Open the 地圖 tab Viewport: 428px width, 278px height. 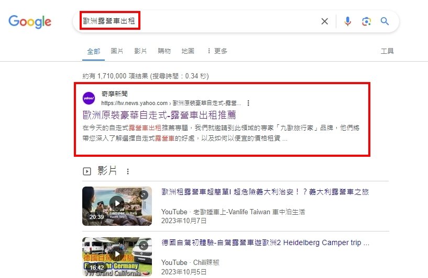tap(188, 51)
